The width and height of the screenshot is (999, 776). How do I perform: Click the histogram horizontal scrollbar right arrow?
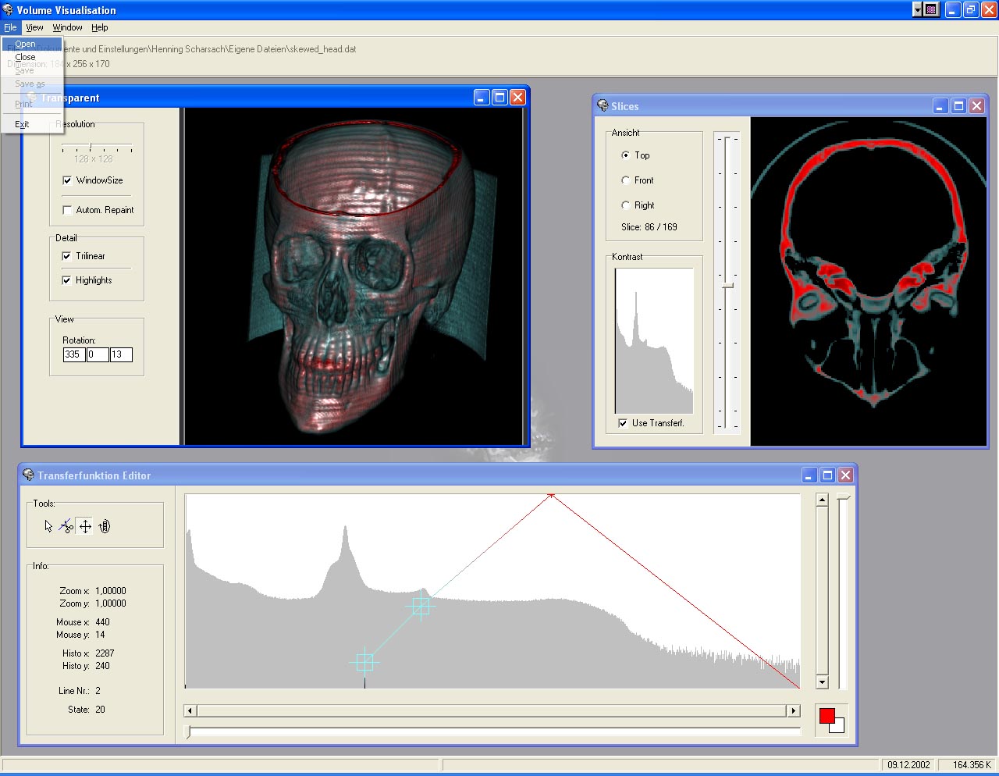794,710
